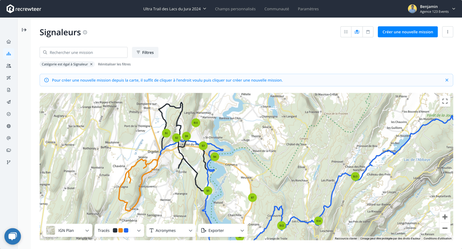
Task: Open the Acronymes label dropdown
Action: [x=171, y=230]
